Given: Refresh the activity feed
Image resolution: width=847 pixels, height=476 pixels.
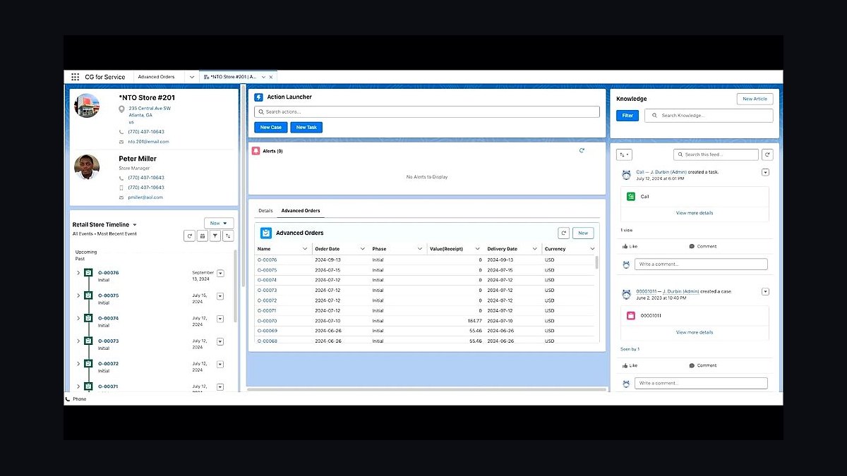Looking at the screenshot, I should click(x=767, y=154).
